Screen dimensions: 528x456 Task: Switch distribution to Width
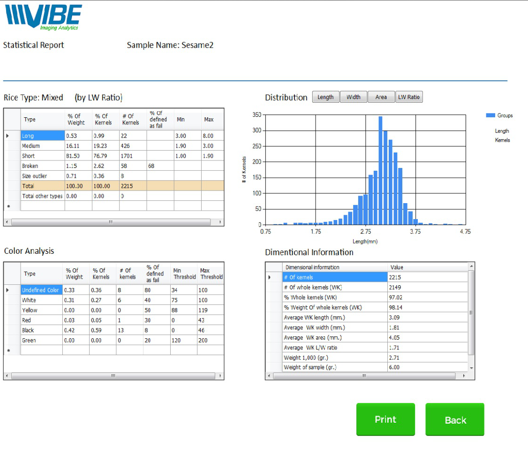pyautogui.click(x=353, y=97)
